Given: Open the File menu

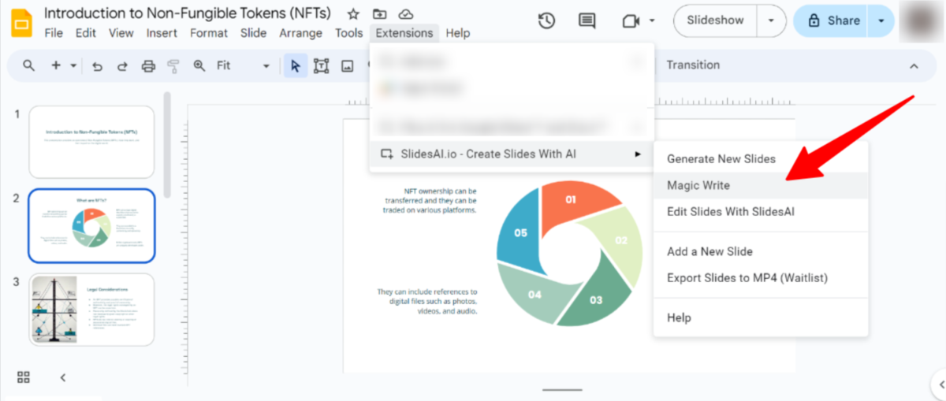Looking at the screenshot, I should pos(54,33).
